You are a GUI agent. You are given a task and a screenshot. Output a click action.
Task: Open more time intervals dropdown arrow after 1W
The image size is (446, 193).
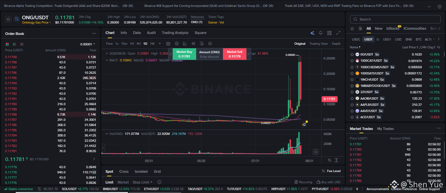(160, 44)
